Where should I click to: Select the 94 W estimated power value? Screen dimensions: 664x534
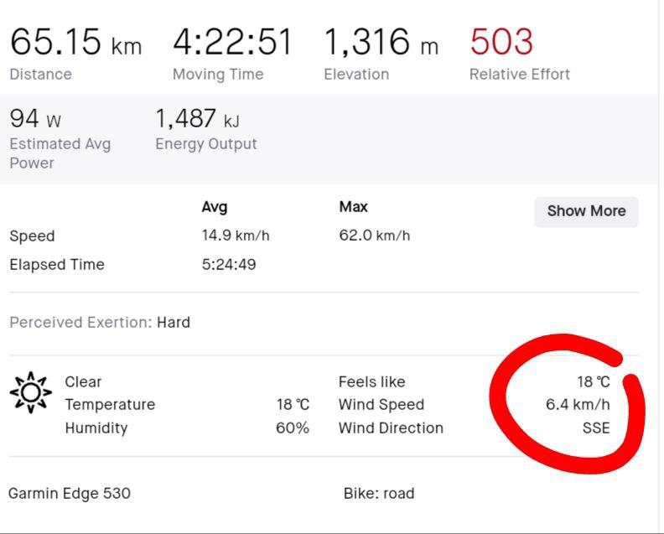35,118
